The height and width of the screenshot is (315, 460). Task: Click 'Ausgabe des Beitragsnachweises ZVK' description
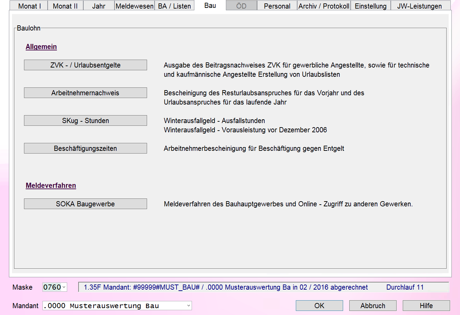(296, 70)
